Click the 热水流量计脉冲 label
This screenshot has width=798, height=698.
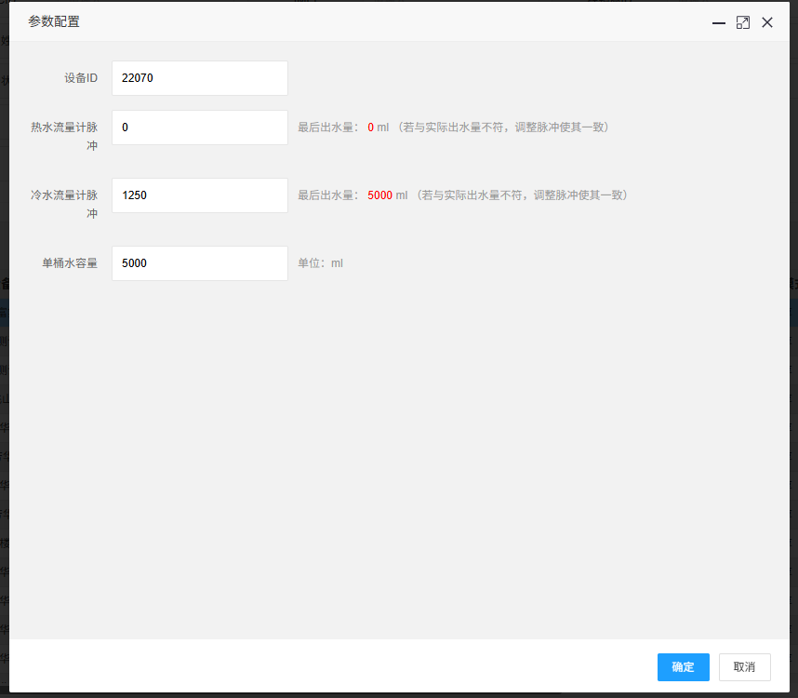point(64,137)
